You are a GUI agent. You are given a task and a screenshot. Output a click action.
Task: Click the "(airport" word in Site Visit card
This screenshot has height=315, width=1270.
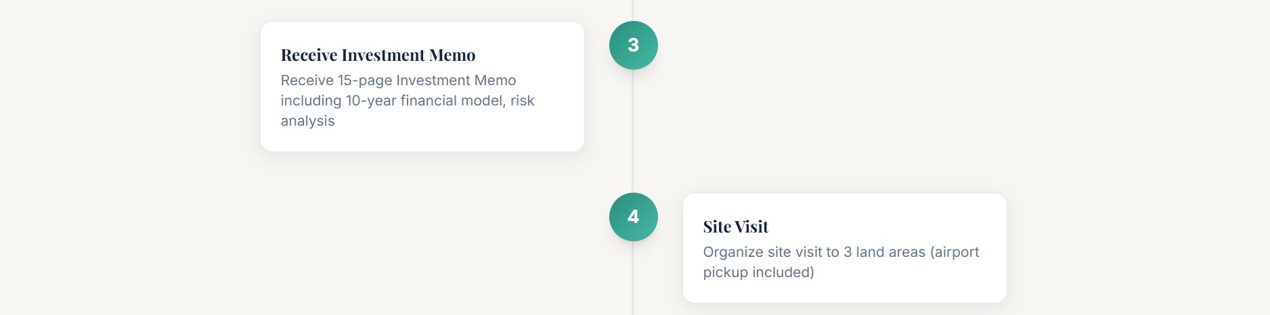click(x=955, y=252)
